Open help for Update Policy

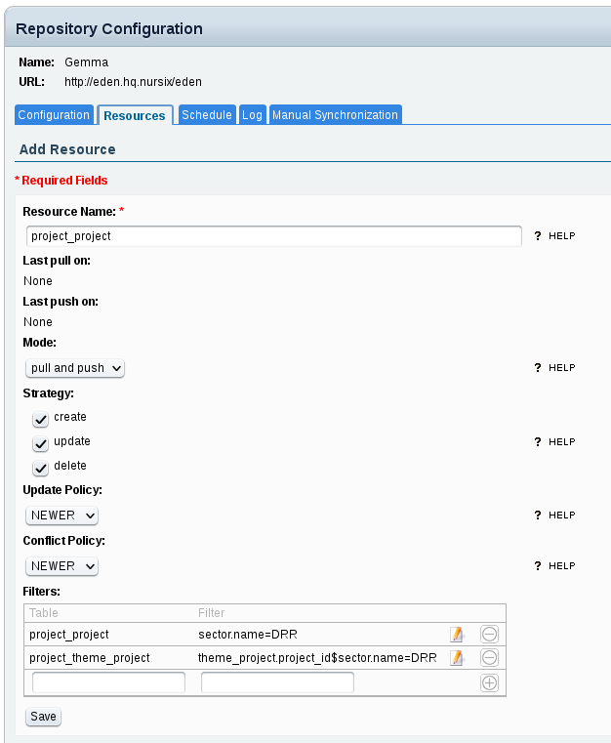point(554,515)
